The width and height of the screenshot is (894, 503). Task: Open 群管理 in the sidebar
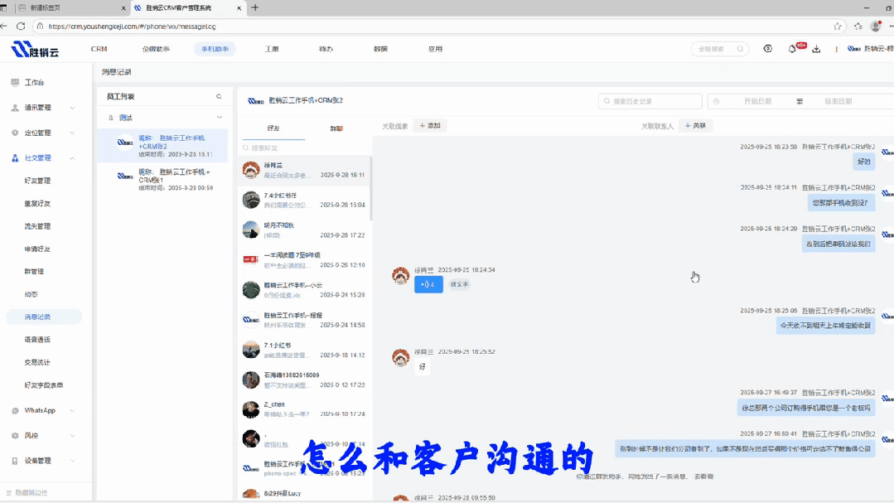(34, 272)
